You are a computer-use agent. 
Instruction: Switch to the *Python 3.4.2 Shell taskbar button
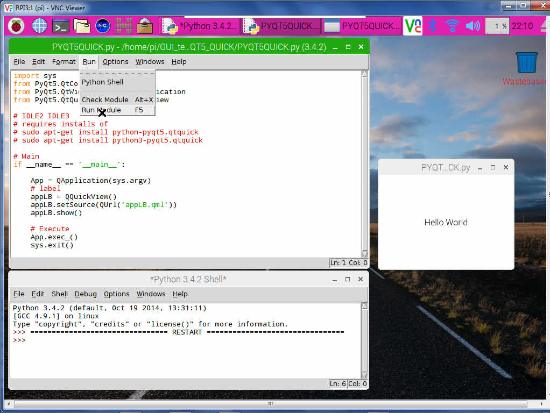tap(199, 25)
